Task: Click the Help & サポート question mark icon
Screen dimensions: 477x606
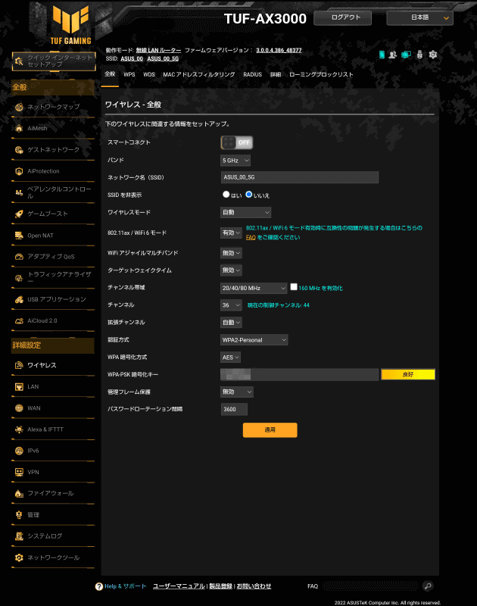Action: (x=99, y=586)
